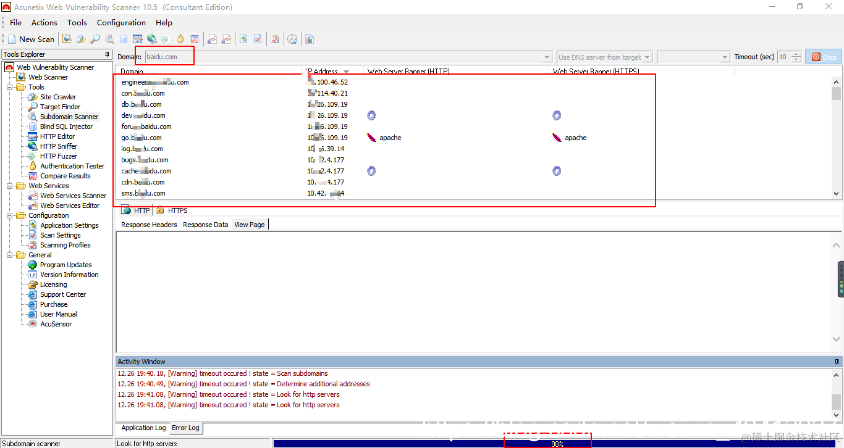Show the Response Headers tab

click(149, 225)
